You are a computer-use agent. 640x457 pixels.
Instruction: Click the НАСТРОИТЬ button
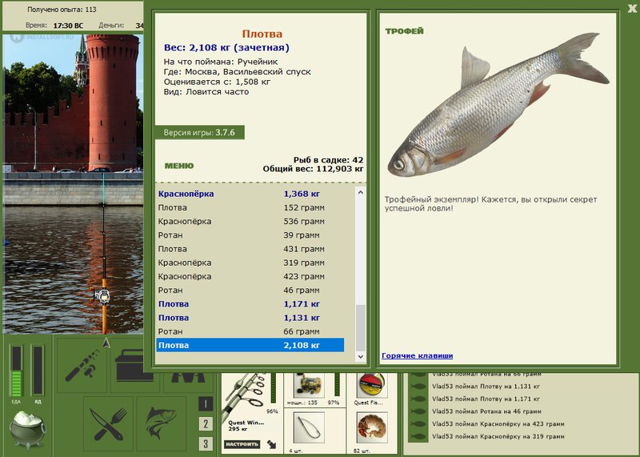point(242,444)
